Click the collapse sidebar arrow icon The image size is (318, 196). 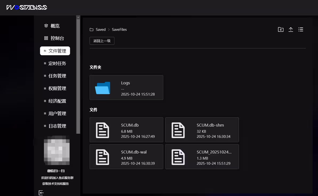pyautogui.click(x=41, y=193)
